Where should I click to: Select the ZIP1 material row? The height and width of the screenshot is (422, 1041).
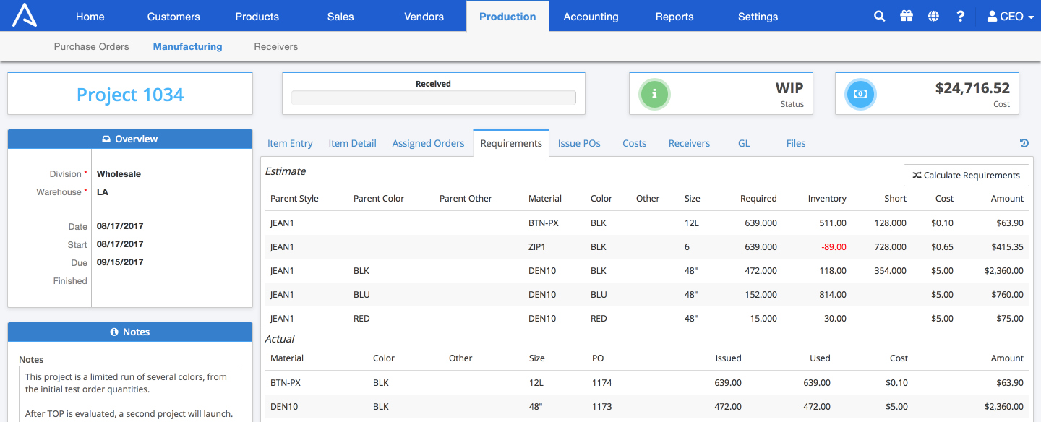pos(647,246)
